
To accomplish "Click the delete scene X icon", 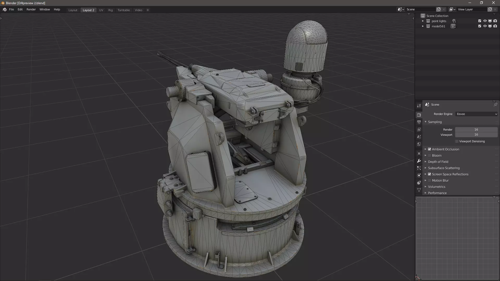I will click(x=444, y=9).
